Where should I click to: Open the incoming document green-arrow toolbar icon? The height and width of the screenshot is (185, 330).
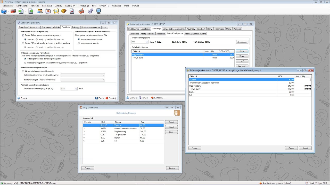click(21, 11)
